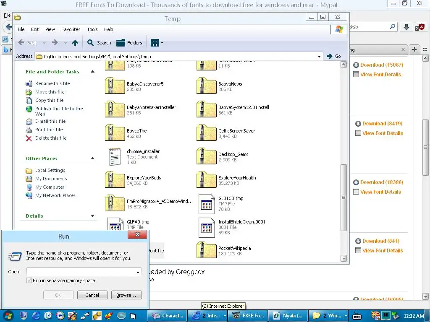Screen dimensions: 430x322
Task: Open the Help menu
Action: click(x=109, y=29)
